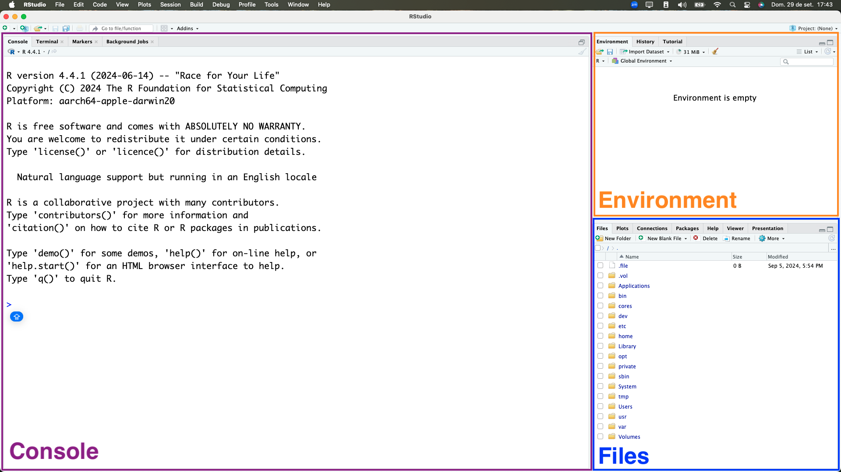Screen dimensions: 841x472
Task: Check the Applications folder checkbox
Action: tap(600, 286)
